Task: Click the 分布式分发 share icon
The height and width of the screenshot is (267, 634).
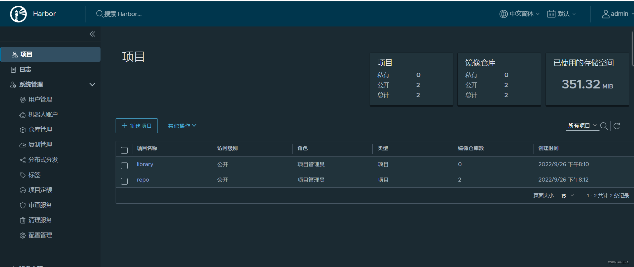Action: coord(23,160)
